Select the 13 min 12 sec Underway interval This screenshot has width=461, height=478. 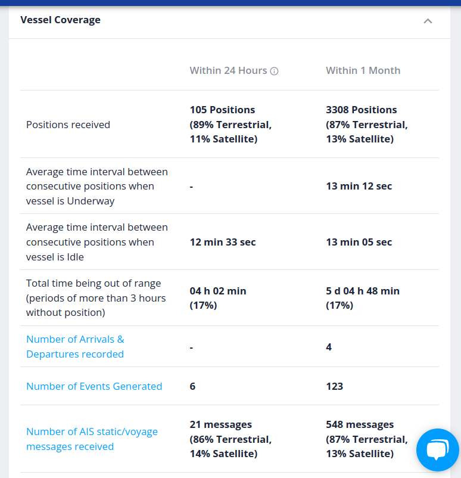pos(359,186)
